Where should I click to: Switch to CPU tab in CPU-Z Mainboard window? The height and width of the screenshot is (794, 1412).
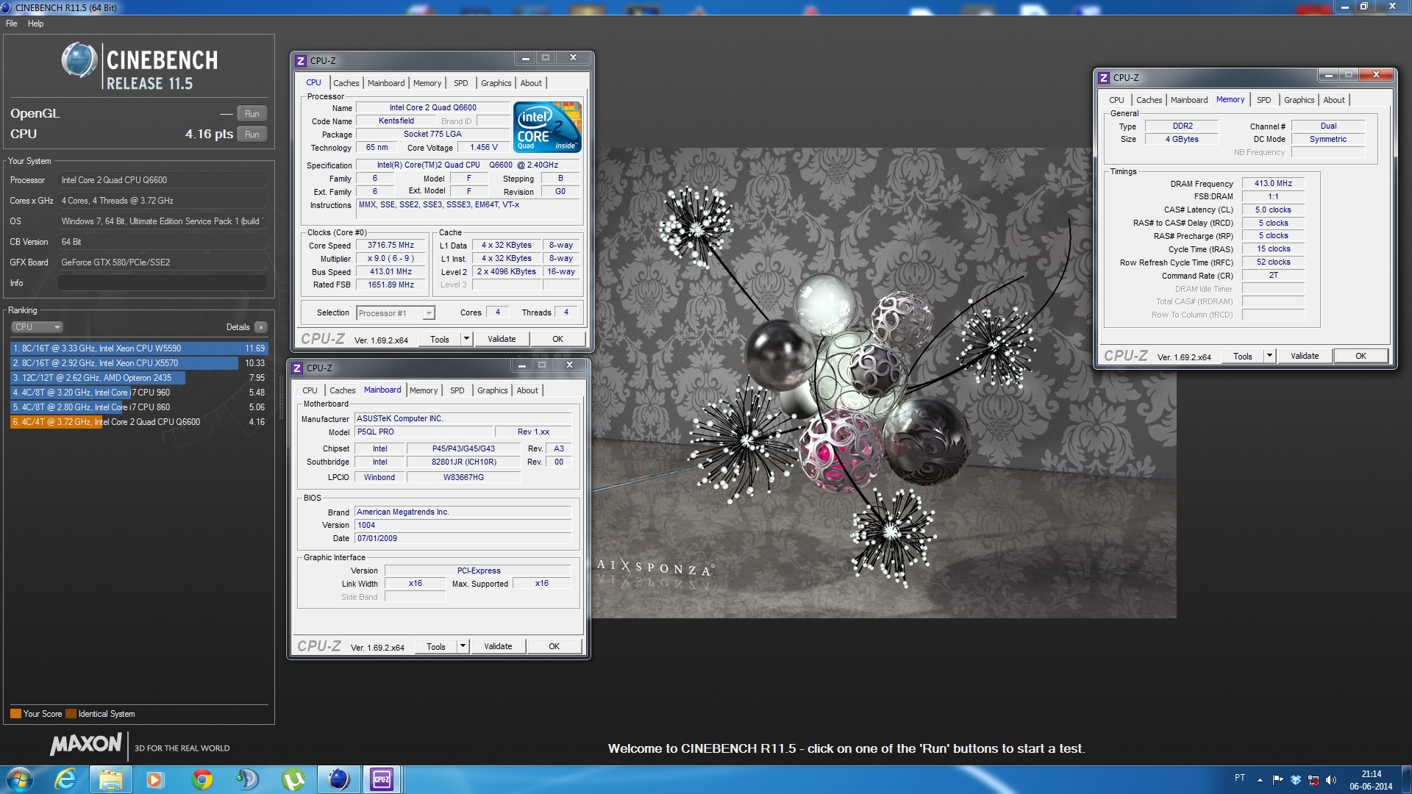click(310, 390)
